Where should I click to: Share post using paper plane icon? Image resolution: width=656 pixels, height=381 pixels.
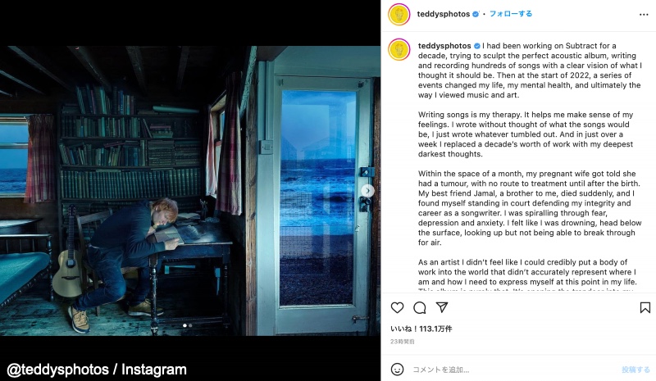tap(442, 307)
